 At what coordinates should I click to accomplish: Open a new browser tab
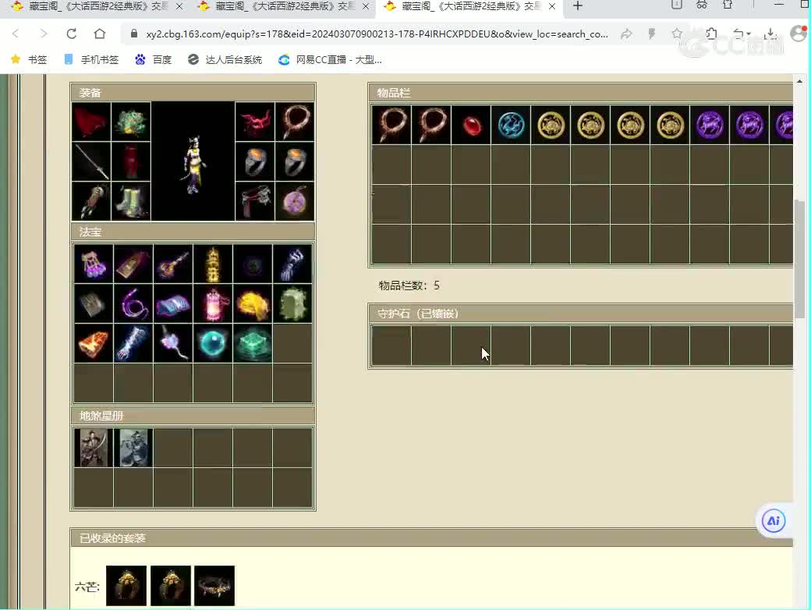click(x=578, y=6)
